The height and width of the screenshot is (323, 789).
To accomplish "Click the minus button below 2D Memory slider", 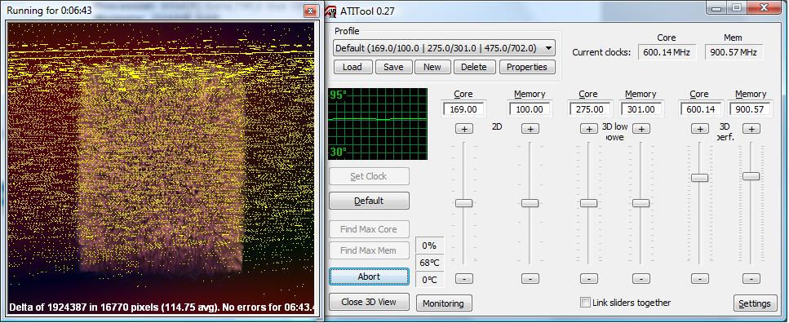I will click(x=530, y=278).
